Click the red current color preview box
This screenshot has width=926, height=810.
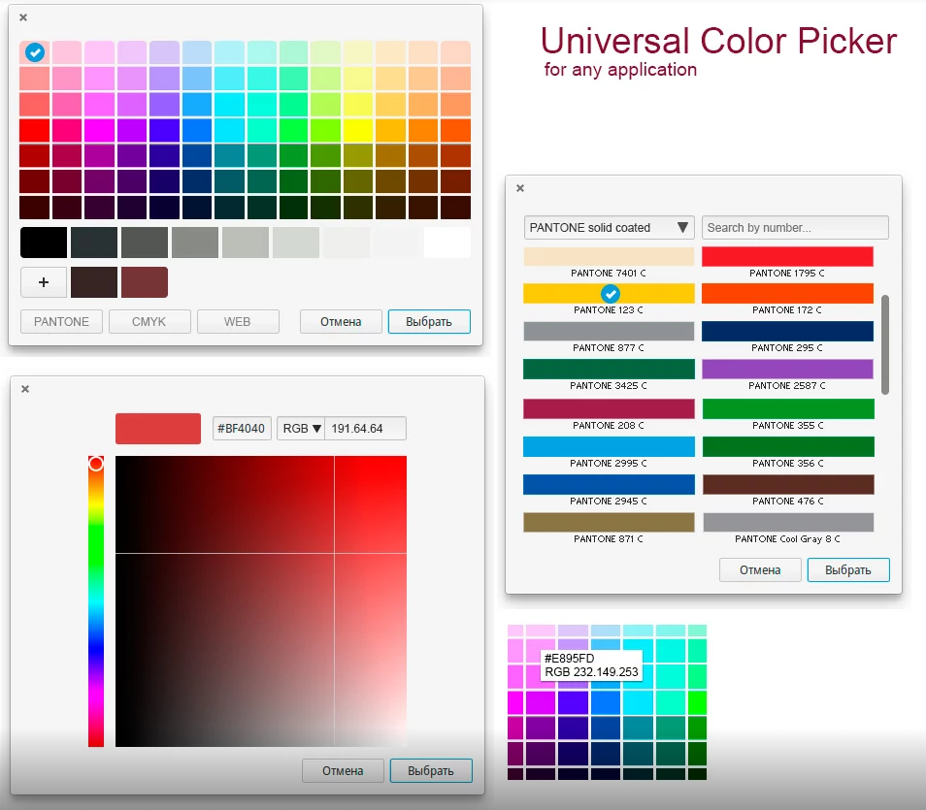click(x=158, y=429)
